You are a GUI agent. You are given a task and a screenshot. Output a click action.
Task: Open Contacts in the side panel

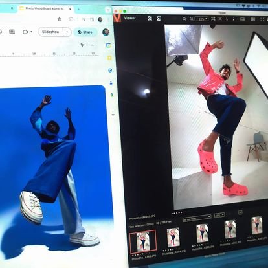tap(111, 83)
